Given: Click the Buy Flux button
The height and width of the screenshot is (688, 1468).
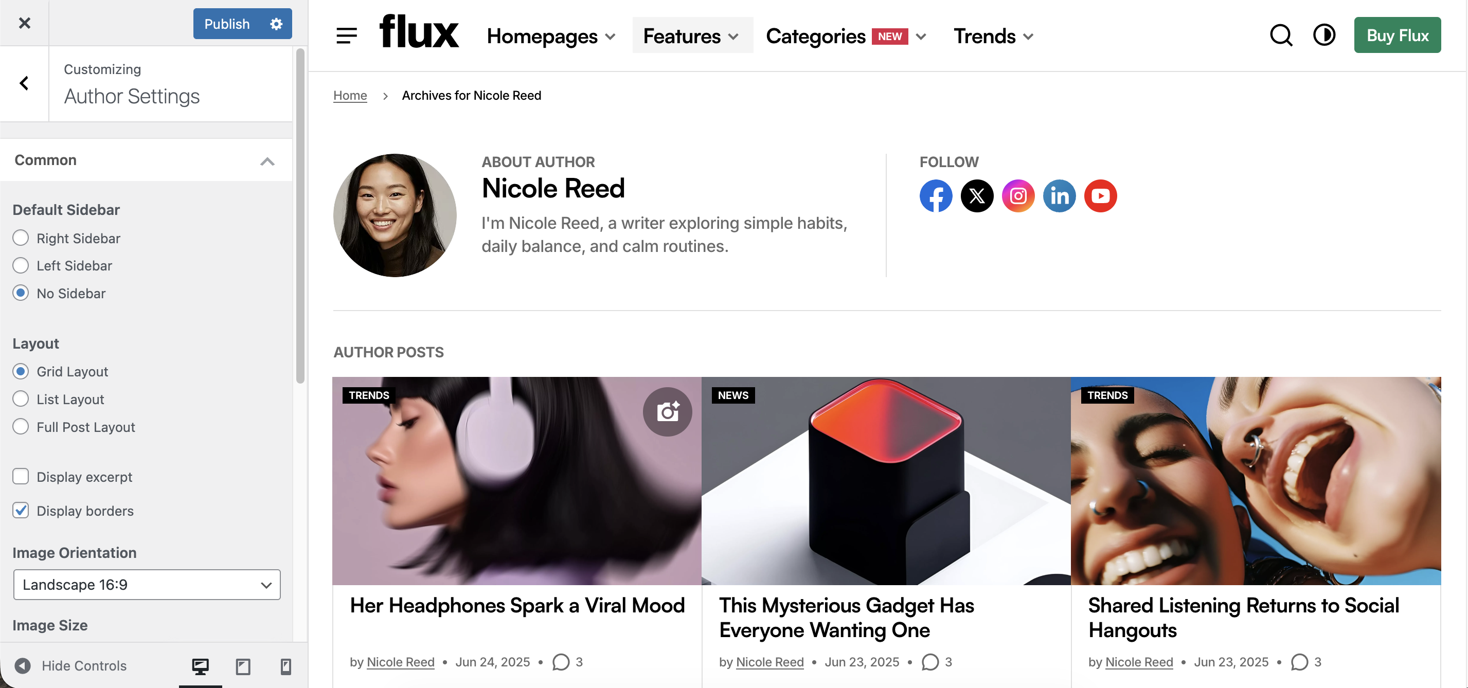Looking at the screenshot, I should (1397, 35).
